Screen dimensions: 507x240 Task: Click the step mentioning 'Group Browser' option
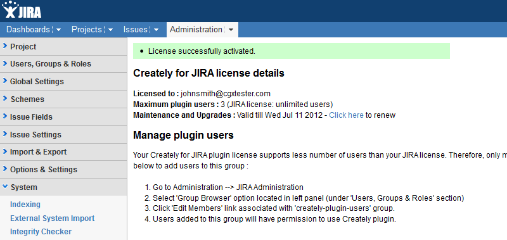point(308,198)
